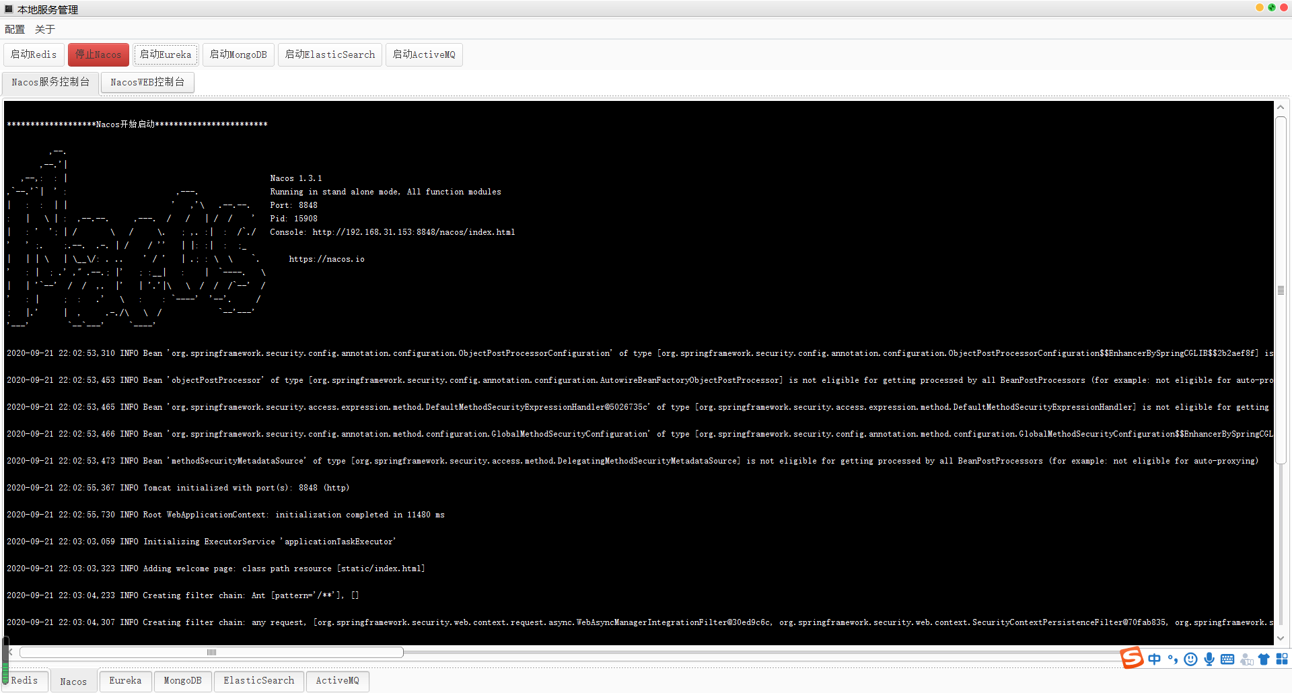Click the vertical scrollbar thumb

point(1281,291)
